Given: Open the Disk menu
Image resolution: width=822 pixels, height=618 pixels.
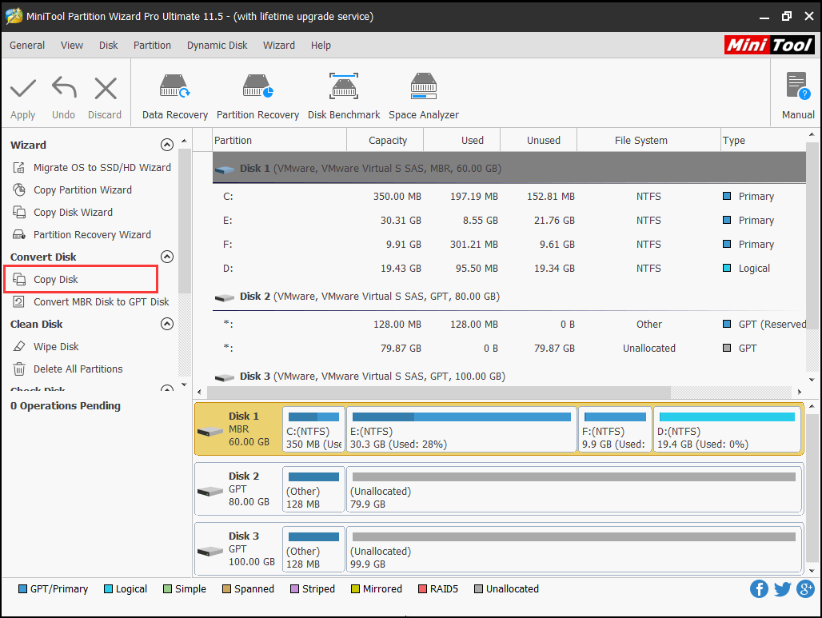Looking at the screenshot, I should click(x=109, y=46).
